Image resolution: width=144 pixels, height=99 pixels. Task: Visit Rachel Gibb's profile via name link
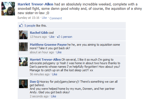[39, 33]
